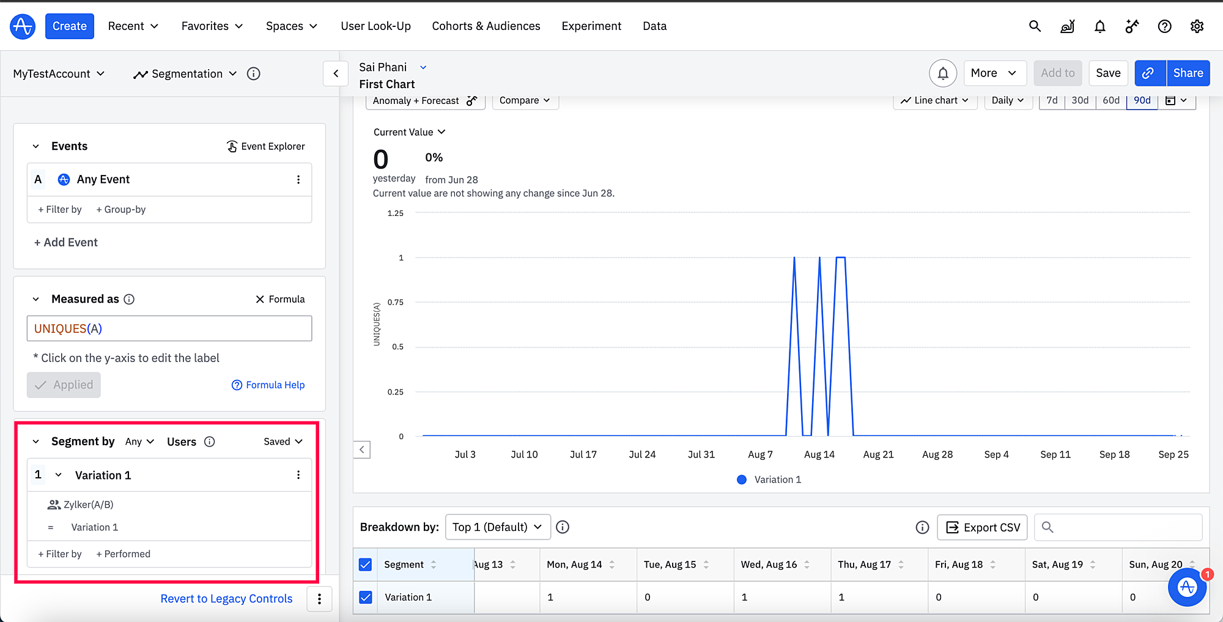Open the Top 1 (Default) breakdown dropdown
1223x622 pixels.
point(497,527)
